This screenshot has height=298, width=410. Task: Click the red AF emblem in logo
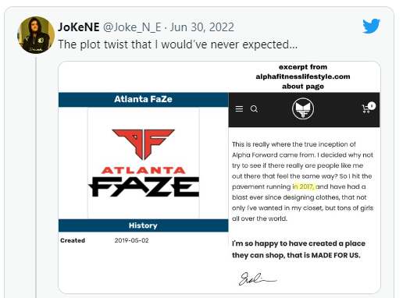tap(143, 144)
